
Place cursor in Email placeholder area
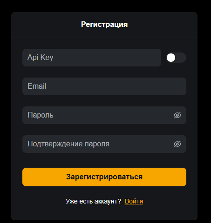click(104, 86)
